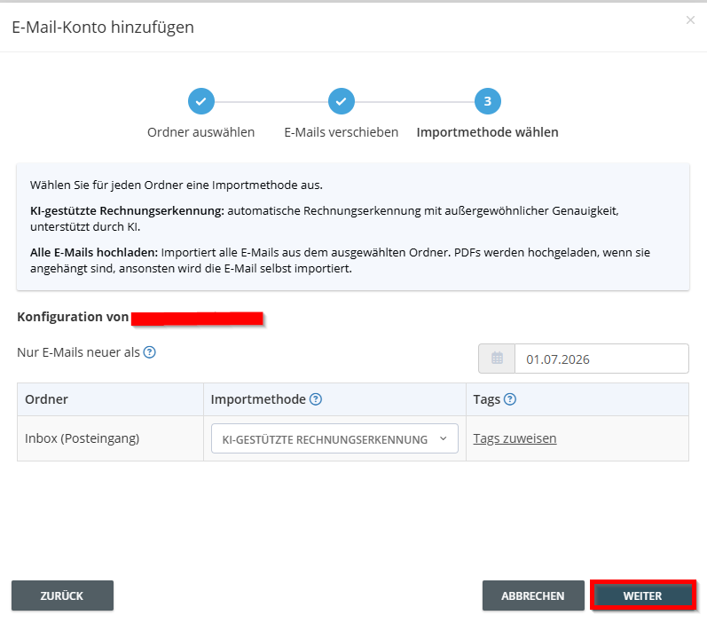Screen dimensions: 707x623
Task: Click the date field showing 01.07.2026
Action: point(601,359)
